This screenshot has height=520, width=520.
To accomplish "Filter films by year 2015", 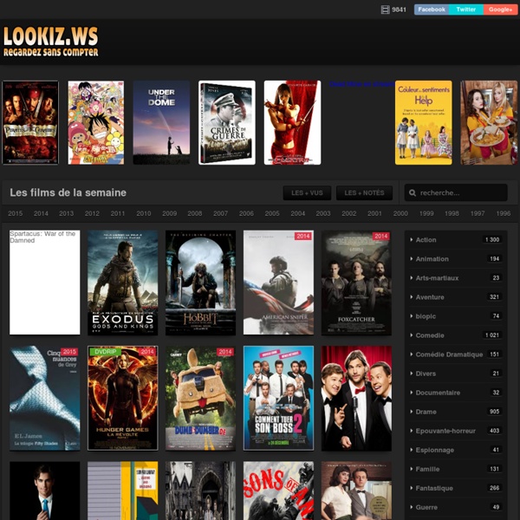I will point(16,213).
